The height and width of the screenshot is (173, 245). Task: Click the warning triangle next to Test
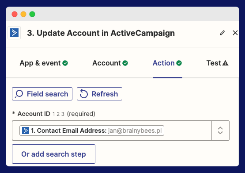(x=225, y=63)
